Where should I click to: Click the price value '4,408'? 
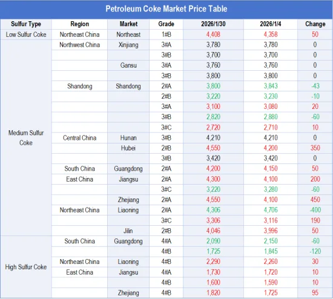(213, 34)
